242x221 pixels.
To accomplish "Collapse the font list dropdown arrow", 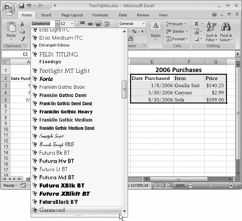I will point(57,24).
